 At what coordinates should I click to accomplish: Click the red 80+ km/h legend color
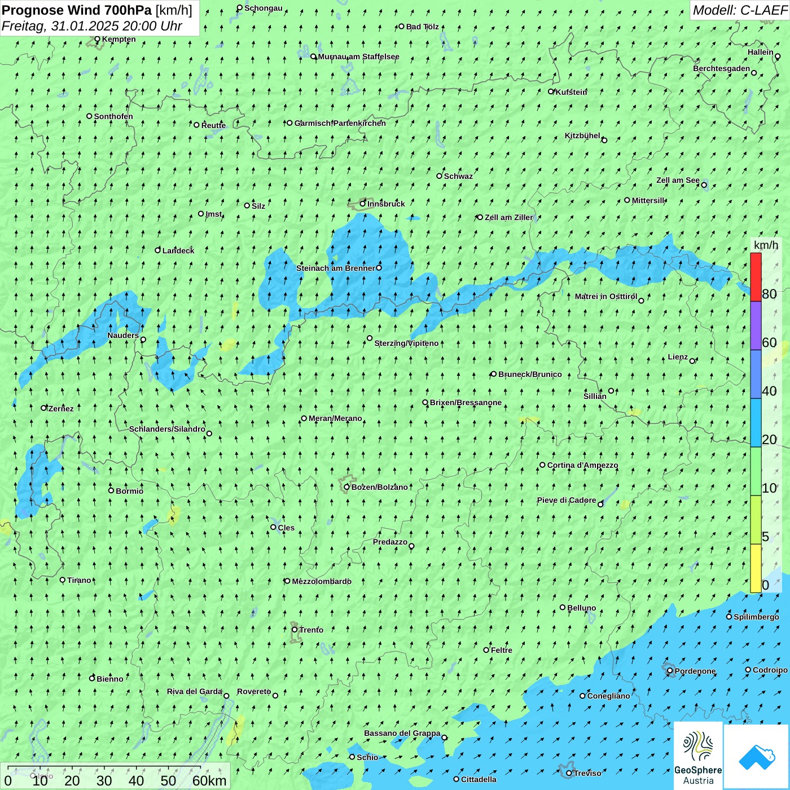(x=756, y=277)
